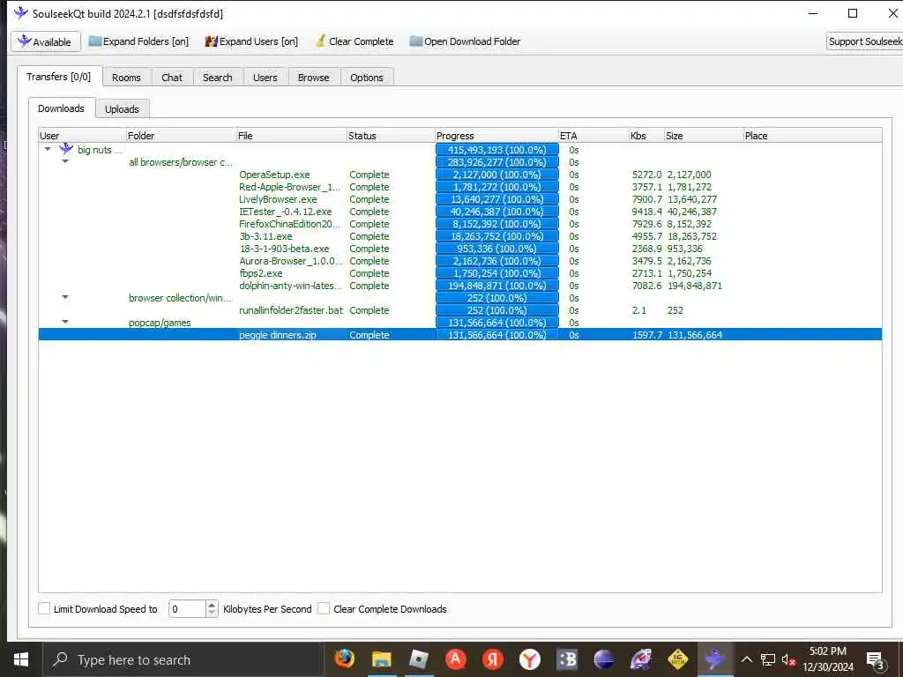
Task: Collapse the browser collection folder
Action: (x=65, y=297)
